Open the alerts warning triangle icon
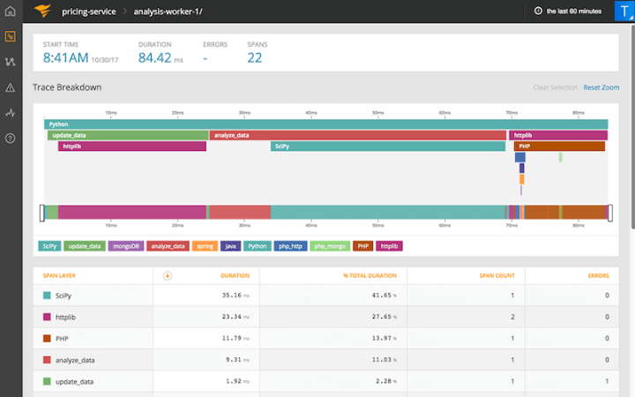 click(x=10, y=87)
